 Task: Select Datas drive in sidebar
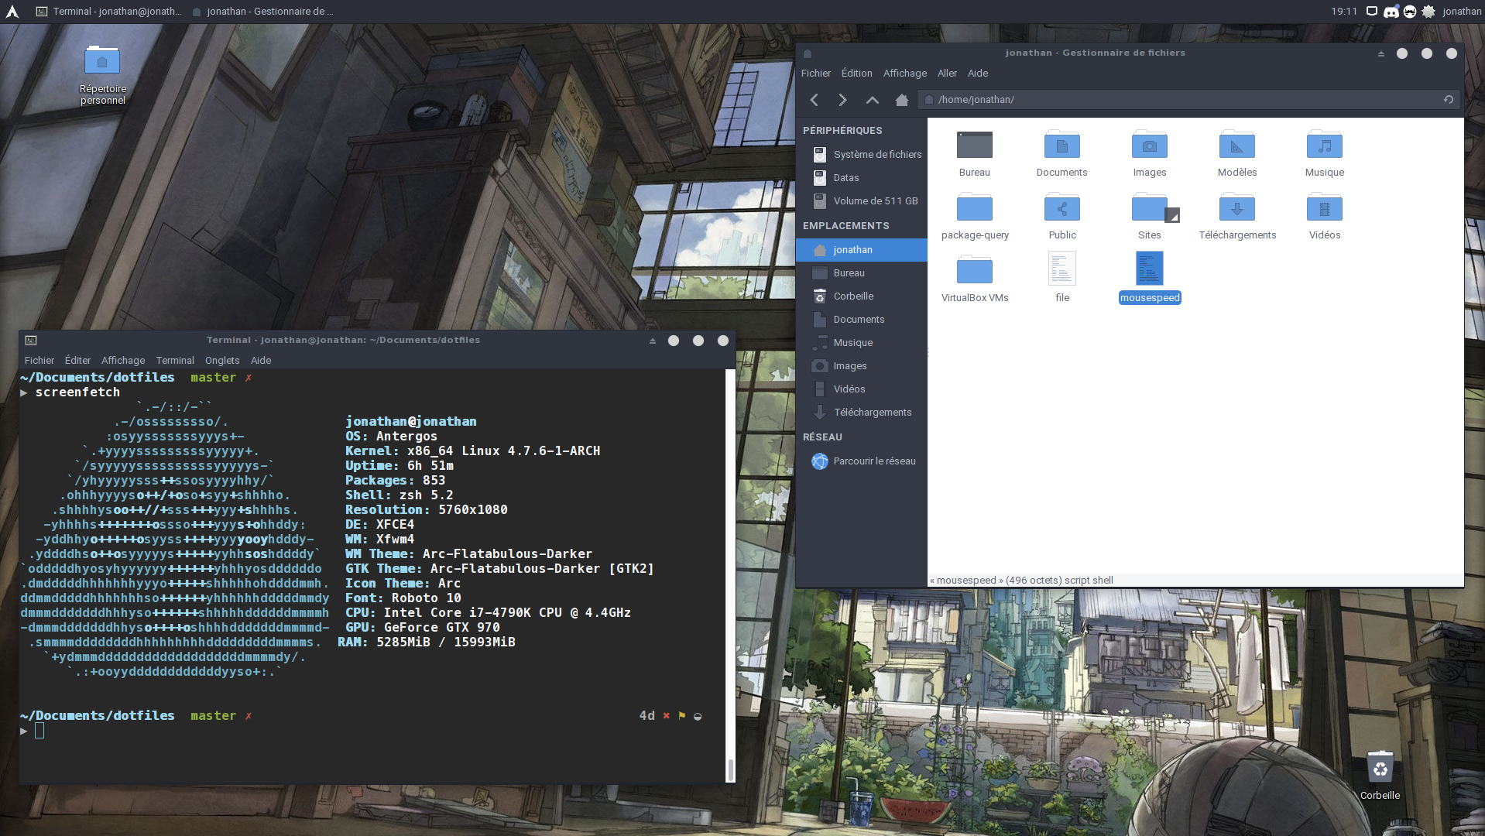(x=862, y=178)
